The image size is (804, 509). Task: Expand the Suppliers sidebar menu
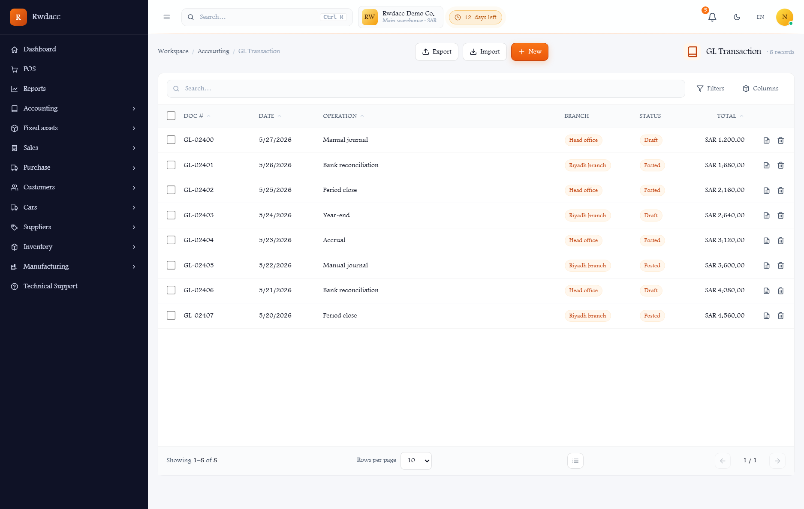coord(74,227)
